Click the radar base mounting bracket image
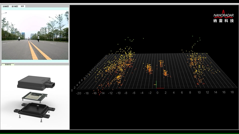 pyautogui.click(x=35, y=110)
